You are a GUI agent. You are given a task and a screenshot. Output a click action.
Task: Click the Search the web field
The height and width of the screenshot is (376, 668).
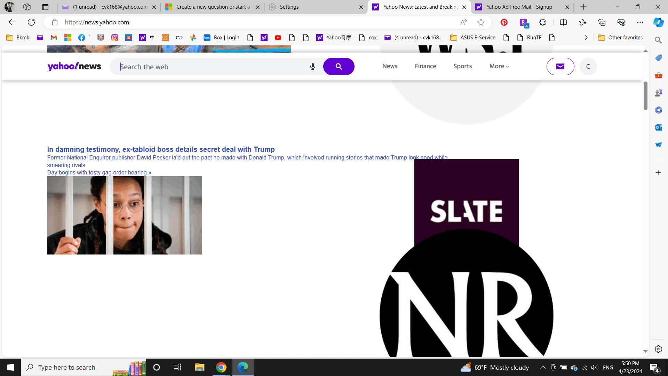[212, 67]
